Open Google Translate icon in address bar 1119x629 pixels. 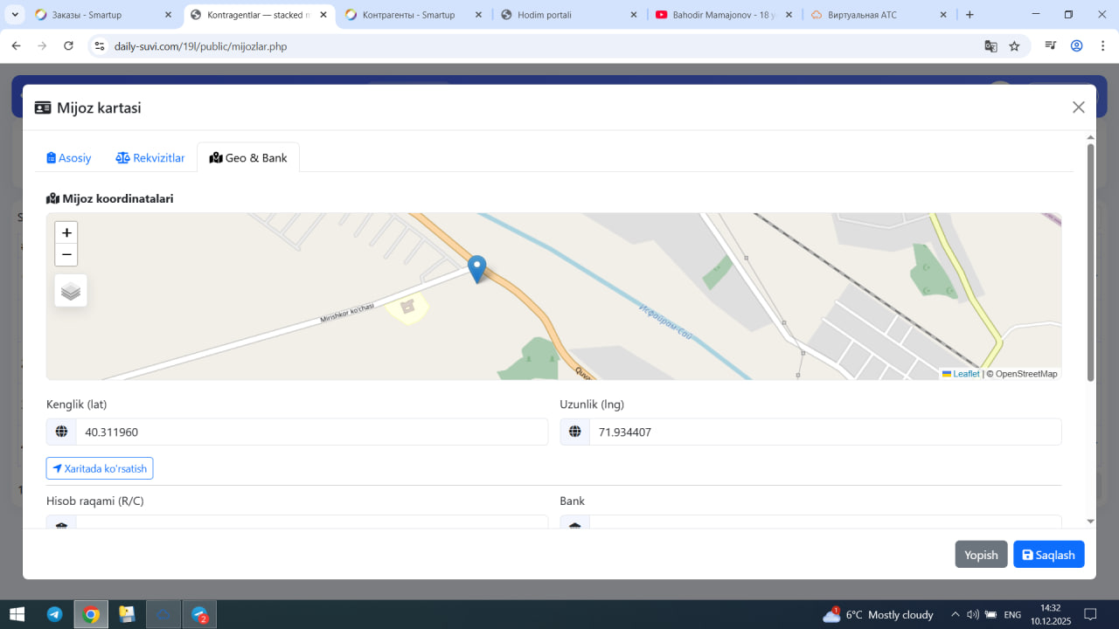[x=990, y=46]
